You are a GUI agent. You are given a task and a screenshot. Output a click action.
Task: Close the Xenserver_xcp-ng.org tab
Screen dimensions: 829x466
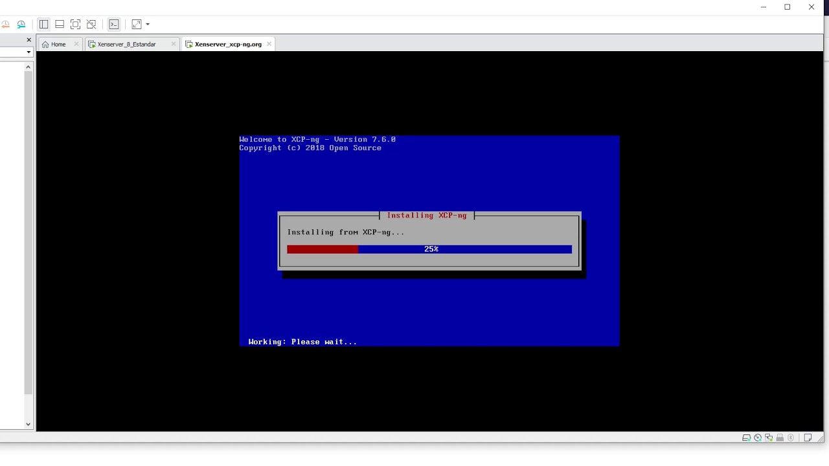coord(269,44)
